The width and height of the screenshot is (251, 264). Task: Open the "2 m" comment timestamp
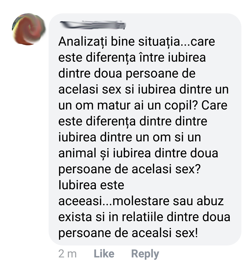click(x=68, y=254)
